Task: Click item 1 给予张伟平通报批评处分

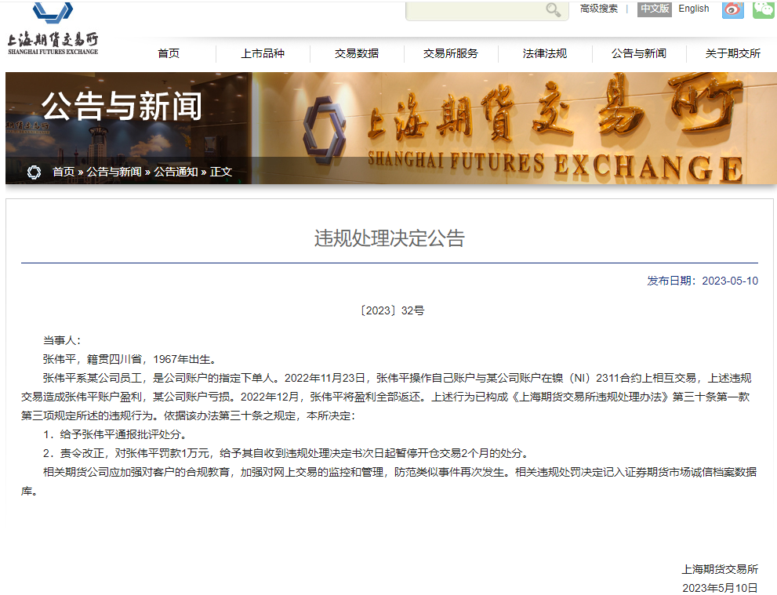Action: (x=114, y=434)
